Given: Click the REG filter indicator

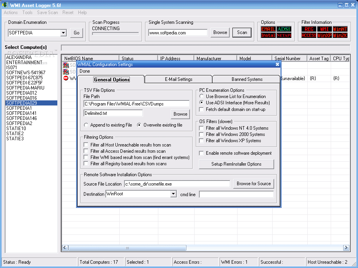Looking at the screenshot, I should click(x=309, y=29).
